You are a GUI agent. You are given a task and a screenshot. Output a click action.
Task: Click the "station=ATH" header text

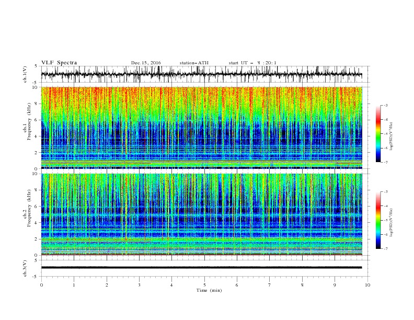tap(194, 63)
